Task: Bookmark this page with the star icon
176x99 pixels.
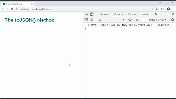Action: pyautogui.click(x=157, y=9)
